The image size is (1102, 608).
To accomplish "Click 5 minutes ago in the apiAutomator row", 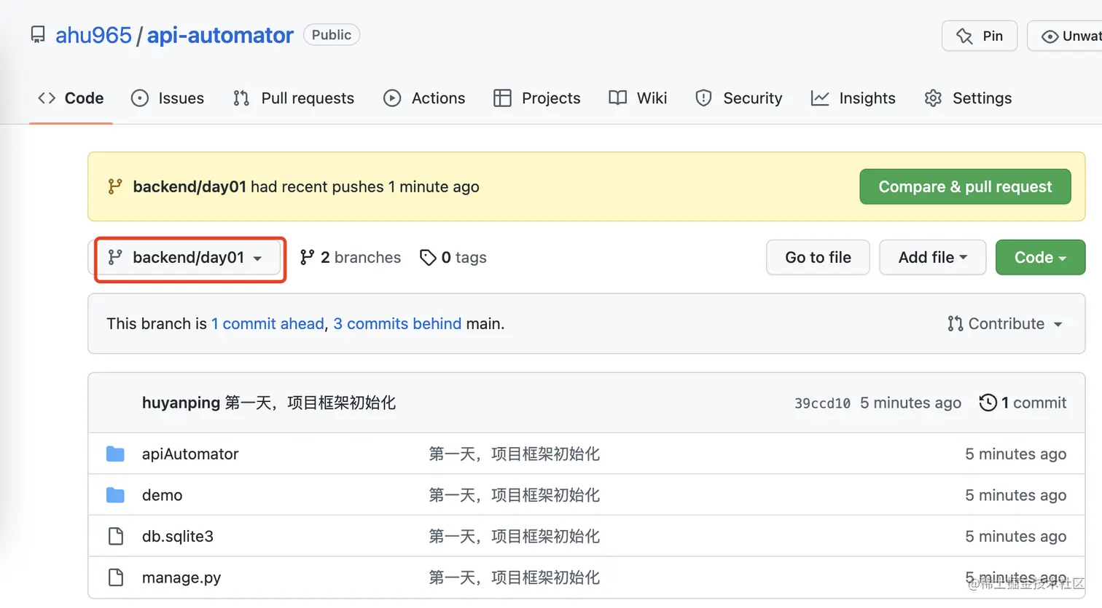I will click(1015, 454).
